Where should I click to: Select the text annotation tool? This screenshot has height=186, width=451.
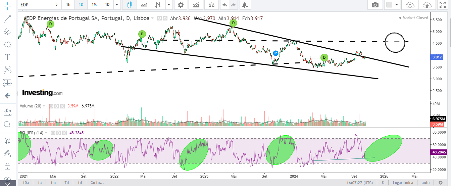(7, 57)
